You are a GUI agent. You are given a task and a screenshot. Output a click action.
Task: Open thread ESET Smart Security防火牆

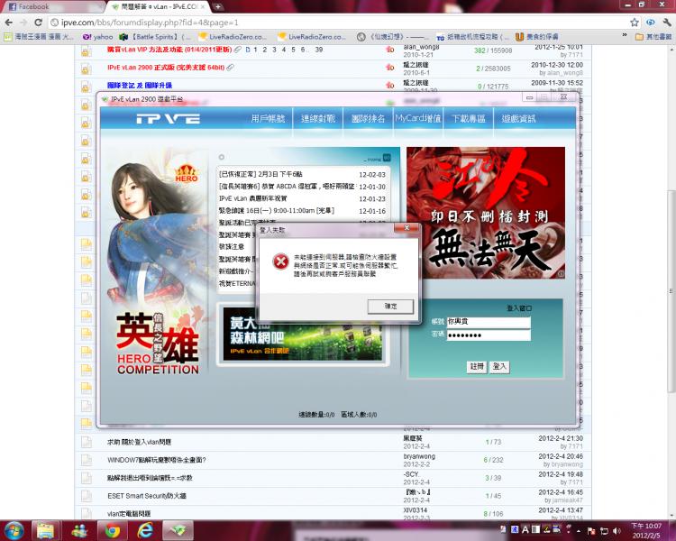[147, 496]
